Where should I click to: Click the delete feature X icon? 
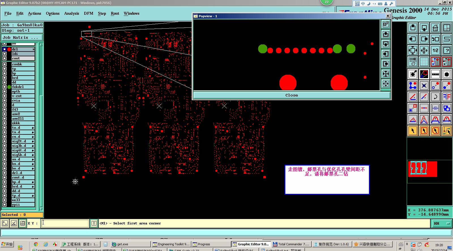pos(424,85)
